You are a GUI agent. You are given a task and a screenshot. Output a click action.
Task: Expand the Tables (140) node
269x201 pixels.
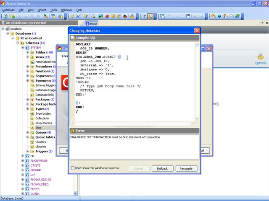(x=28, y=52)
